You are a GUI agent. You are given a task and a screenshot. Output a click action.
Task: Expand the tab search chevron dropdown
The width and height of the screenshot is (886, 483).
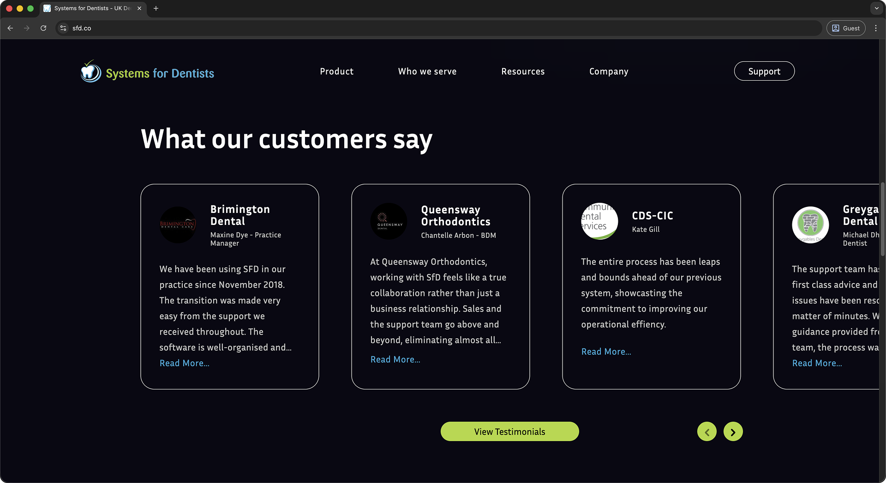[x=876, y=8]
